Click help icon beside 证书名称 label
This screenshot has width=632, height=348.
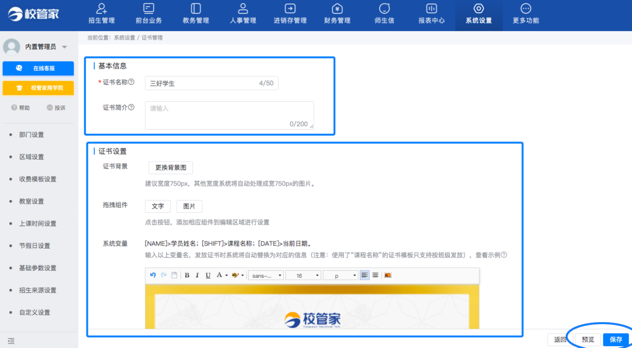pos(132,82)
